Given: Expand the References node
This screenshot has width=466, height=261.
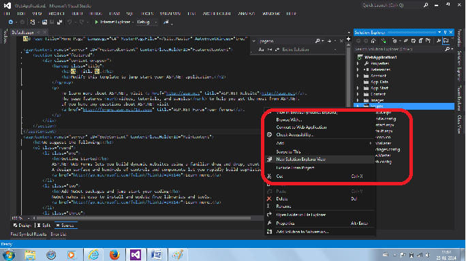Looking at the screenshot, I should [x=358, y=70].
